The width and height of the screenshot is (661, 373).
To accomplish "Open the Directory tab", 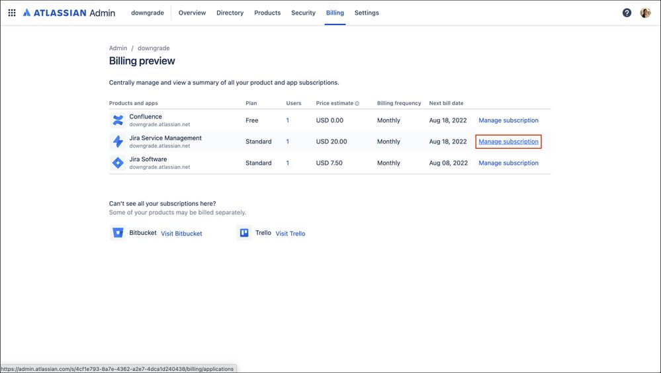I will 230,13.
